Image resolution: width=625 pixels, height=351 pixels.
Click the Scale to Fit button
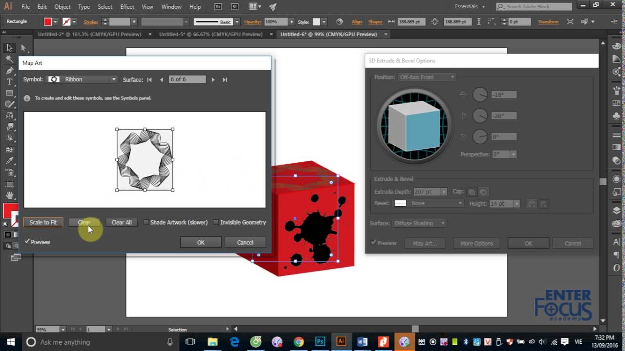click(x=43, y=222)
